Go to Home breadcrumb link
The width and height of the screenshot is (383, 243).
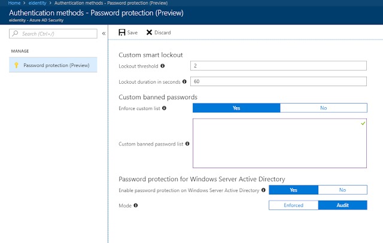point(14,3)
